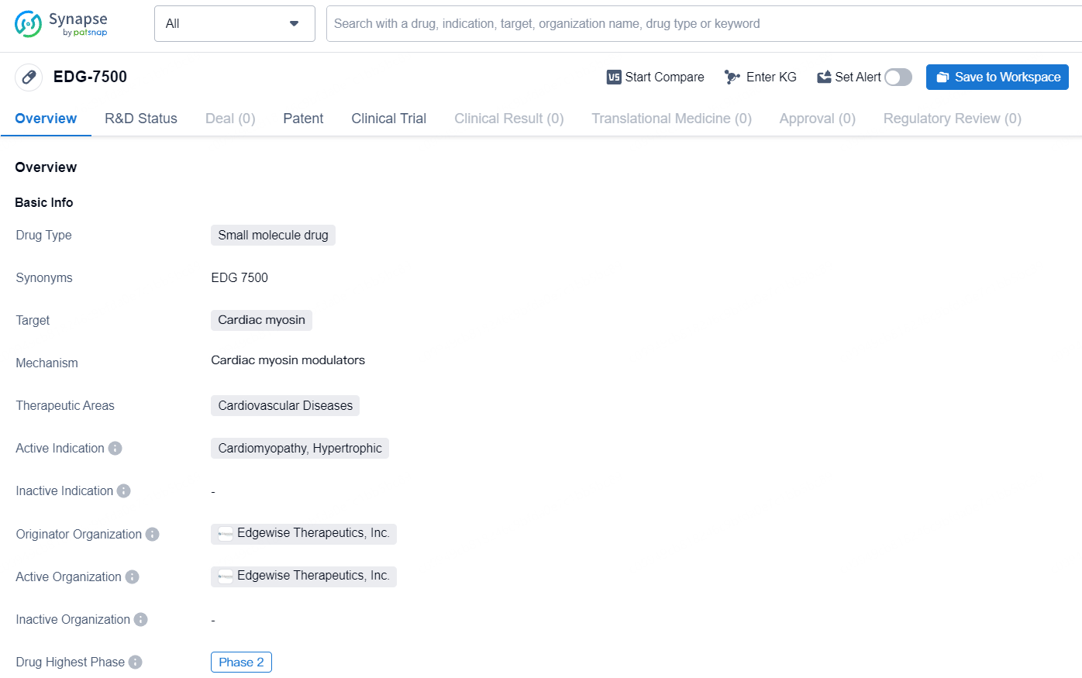Click info icon beside Inactive Organization
Image resolution: width=1082 pixels, height=678 pixels.
(x=141, y=619)
